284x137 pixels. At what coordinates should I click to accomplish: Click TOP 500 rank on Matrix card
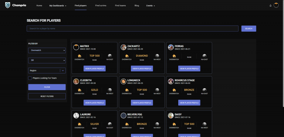coord(95,56)
